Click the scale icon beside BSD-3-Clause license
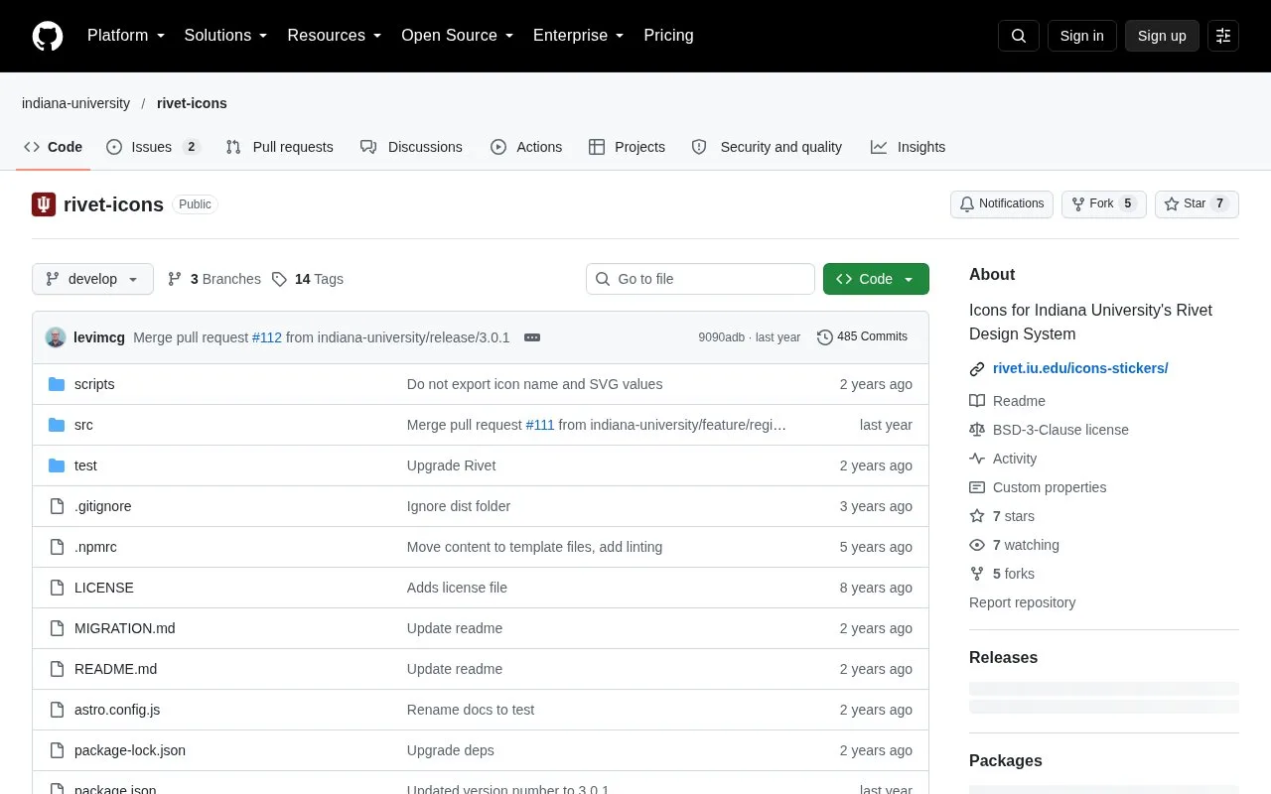This screenshot has width=1271, height=794. point(977,430)
